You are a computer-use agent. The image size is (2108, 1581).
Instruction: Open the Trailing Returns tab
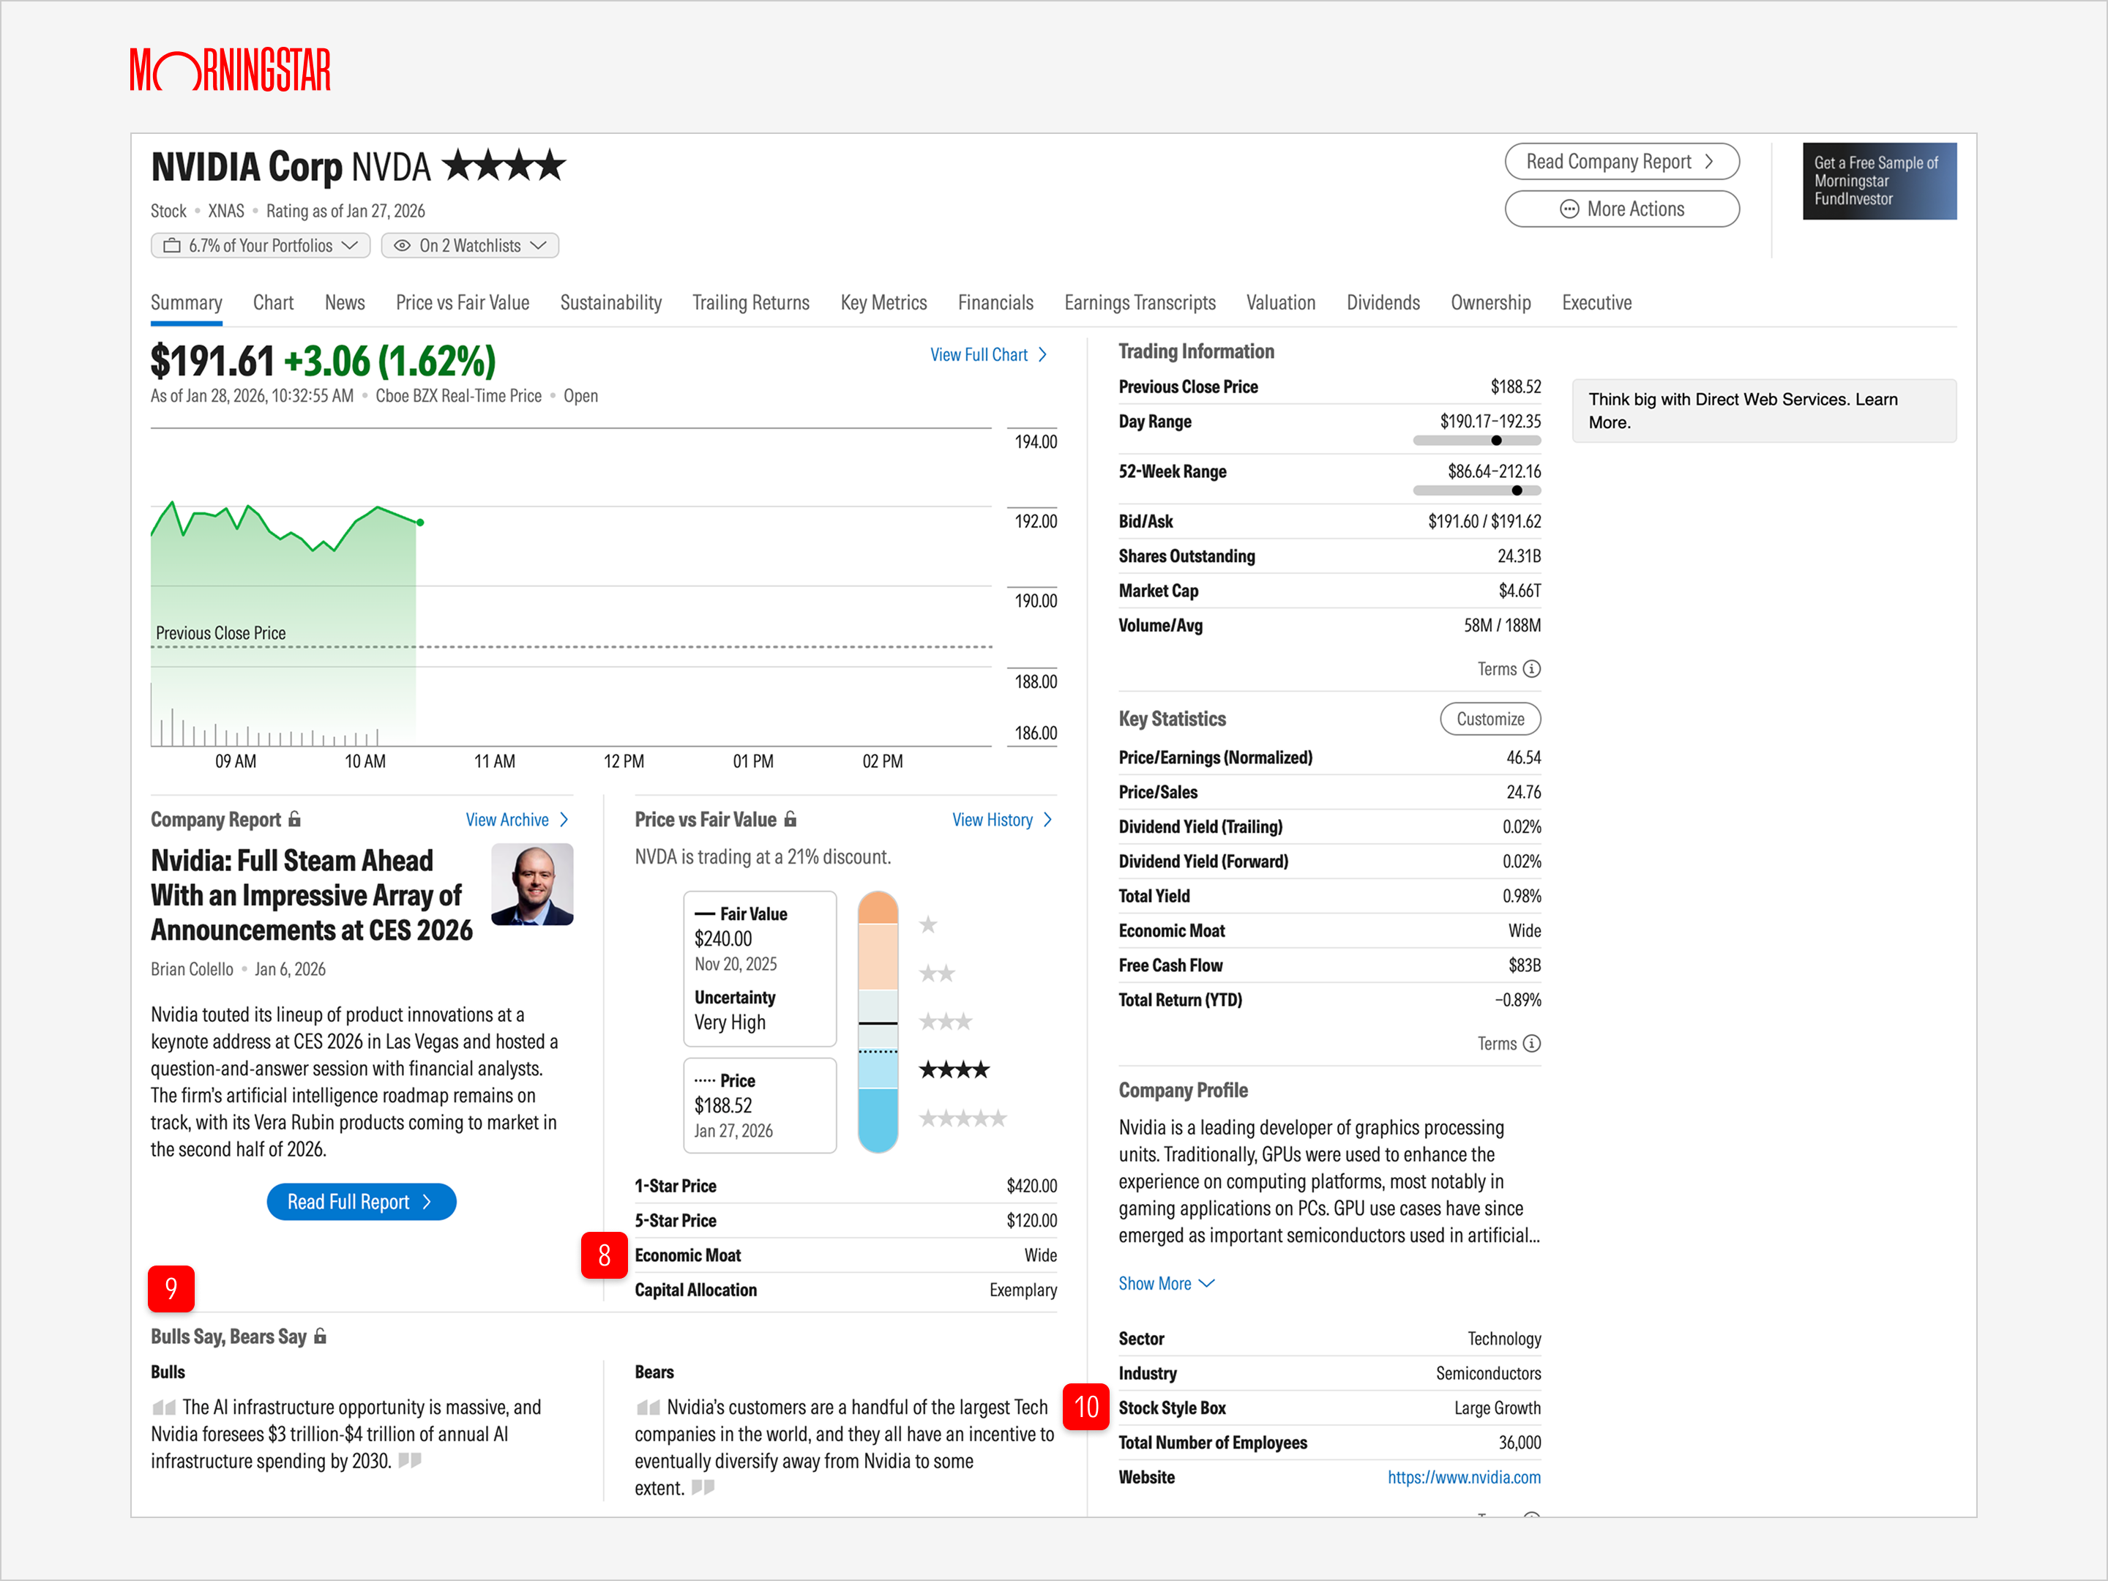(751, 303)
